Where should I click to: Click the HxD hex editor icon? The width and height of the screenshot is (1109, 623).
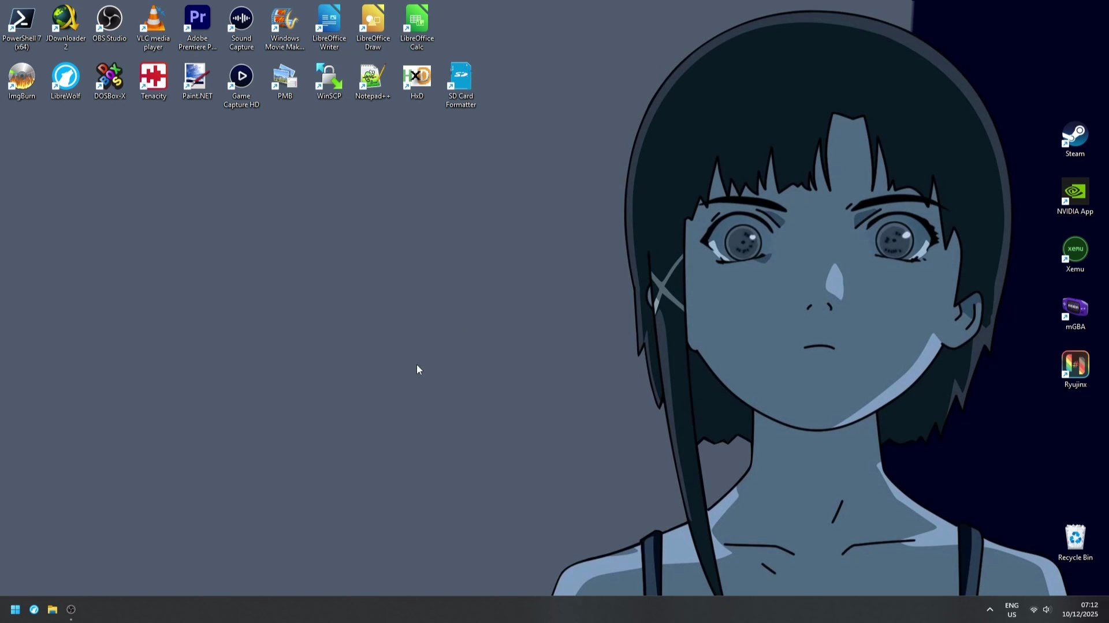pyautogui.click(x=417, y=81)
